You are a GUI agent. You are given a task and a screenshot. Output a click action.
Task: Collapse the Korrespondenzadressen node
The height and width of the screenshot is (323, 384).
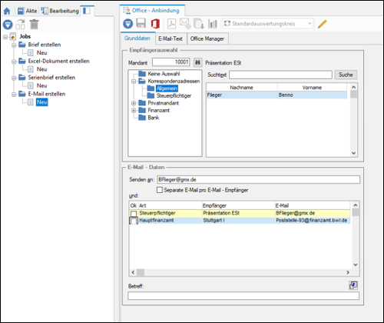pyautogui.click(x=134, y=82)
